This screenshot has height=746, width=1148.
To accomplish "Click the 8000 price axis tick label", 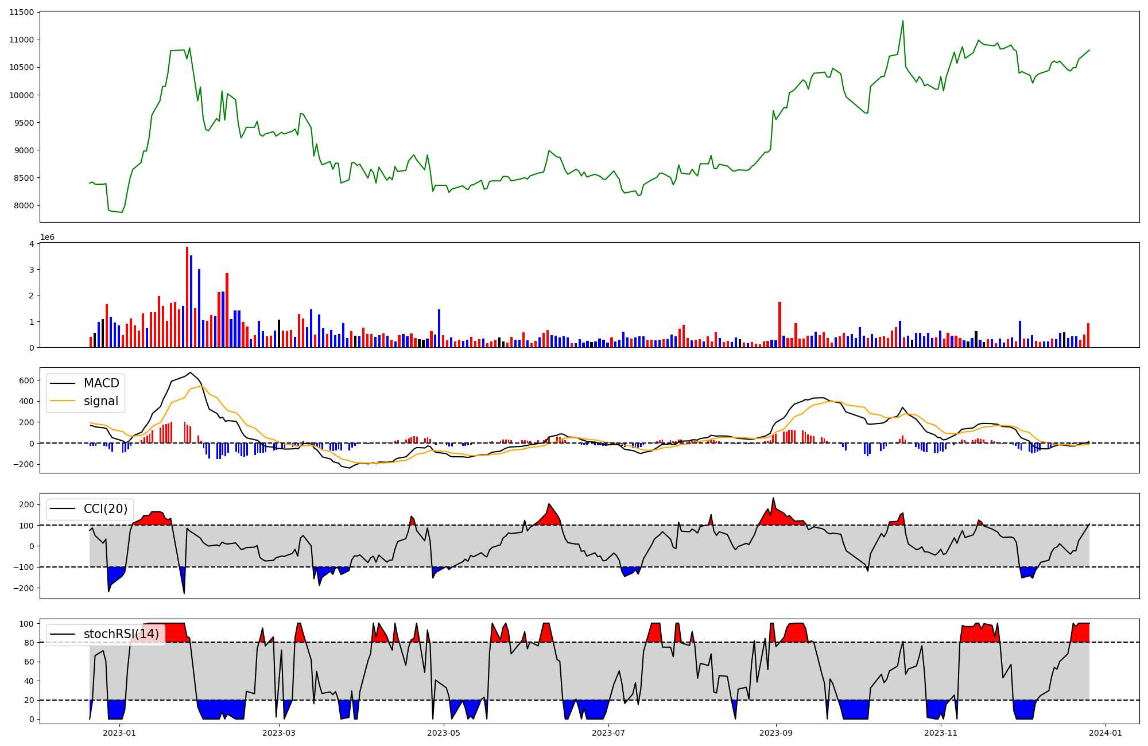I will [x=24, y=205].
